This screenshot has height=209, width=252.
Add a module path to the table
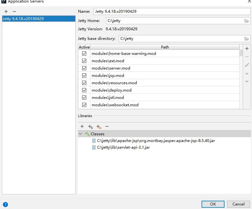coord(247,49)
